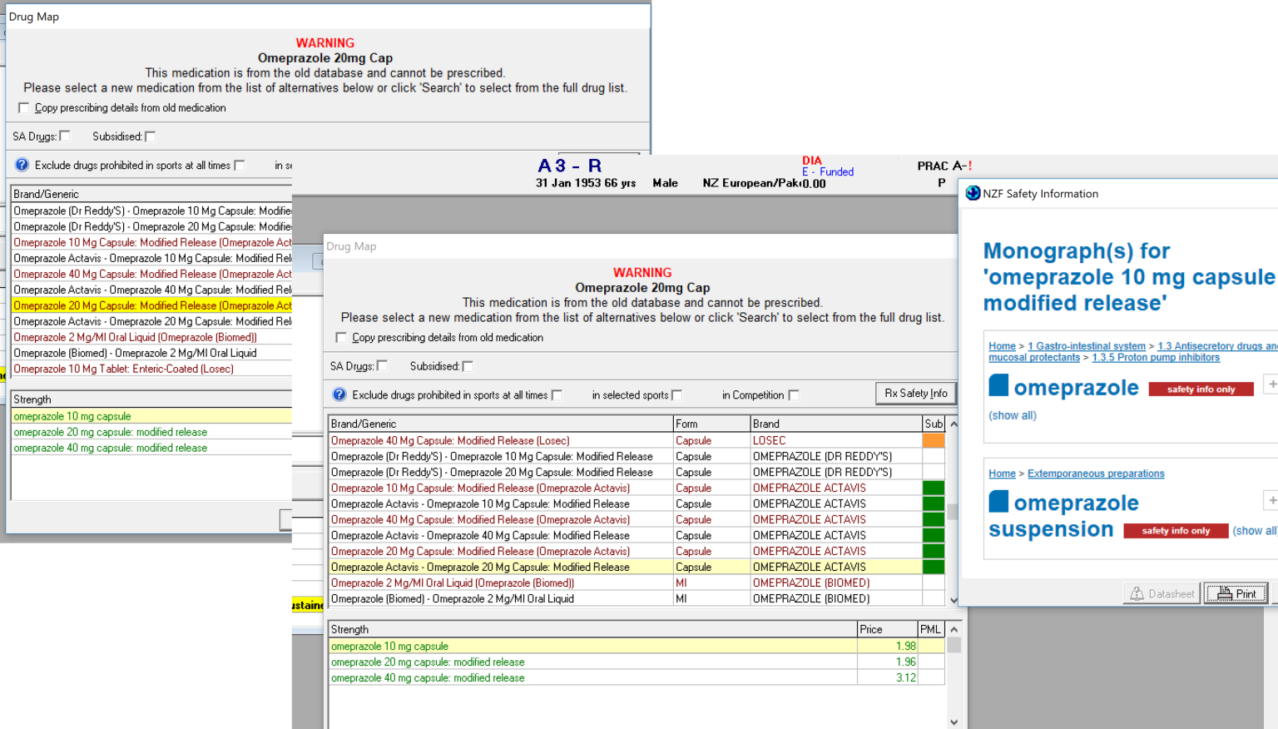Screen dimensions: 1278x729
Task: Tick the 'in selected sports' checkbox
Action: coord(677,395)
